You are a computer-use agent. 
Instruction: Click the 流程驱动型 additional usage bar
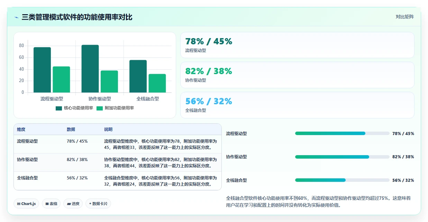[61, 79]
